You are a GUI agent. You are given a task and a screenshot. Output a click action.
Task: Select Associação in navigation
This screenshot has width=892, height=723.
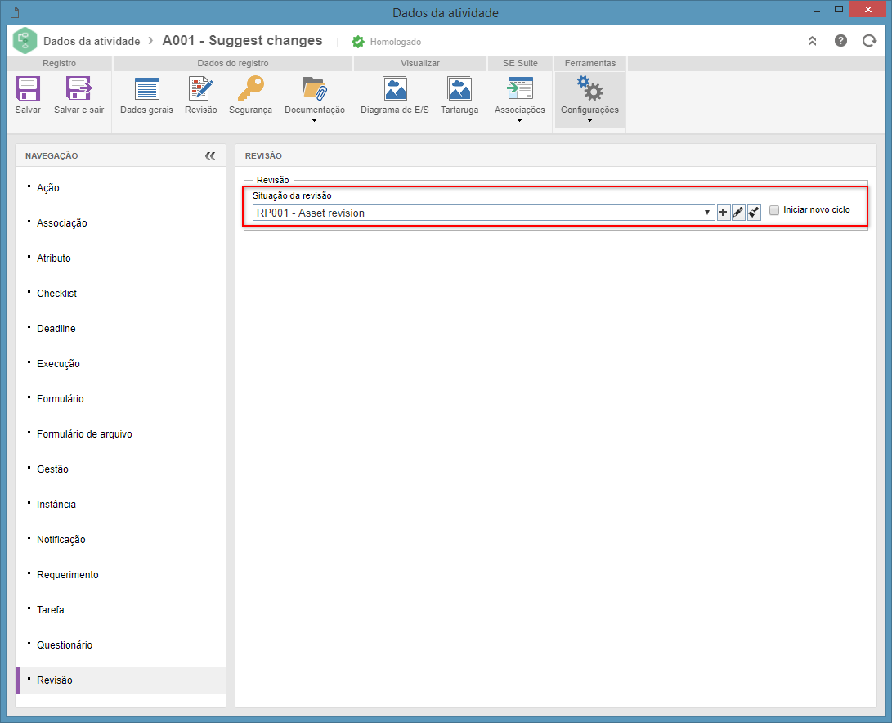[62, 223]
